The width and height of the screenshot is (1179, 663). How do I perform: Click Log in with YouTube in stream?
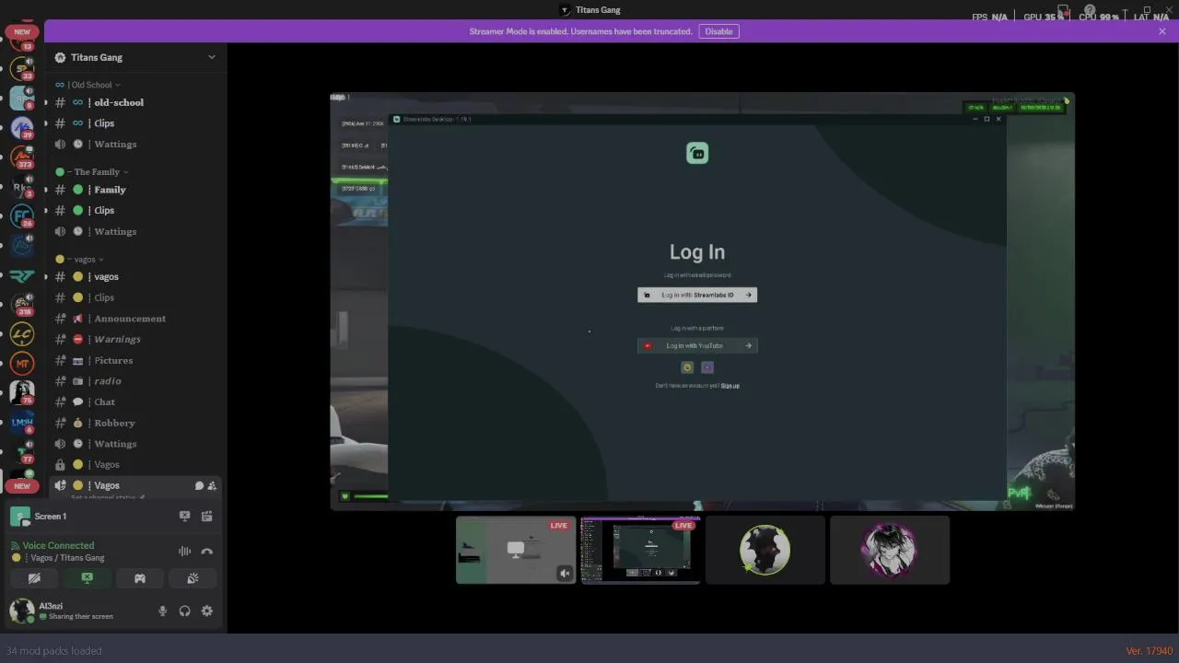[697, 345]
